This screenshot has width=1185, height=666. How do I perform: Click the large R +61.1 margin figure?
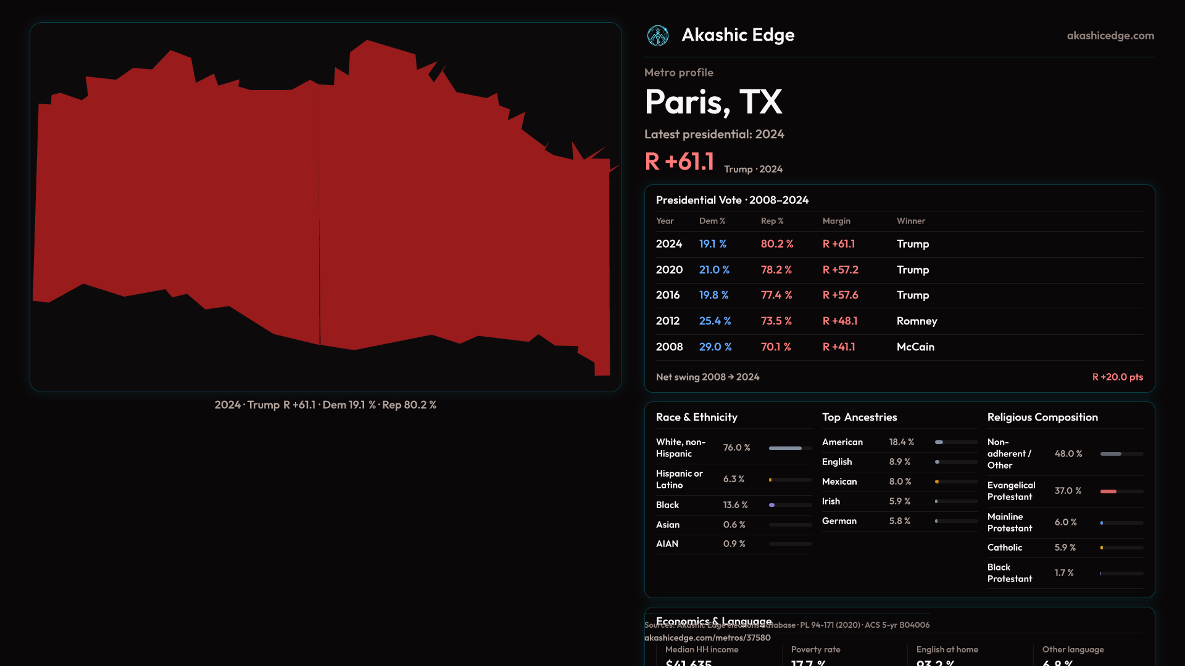pyautogui.click(x=680, y=162)
